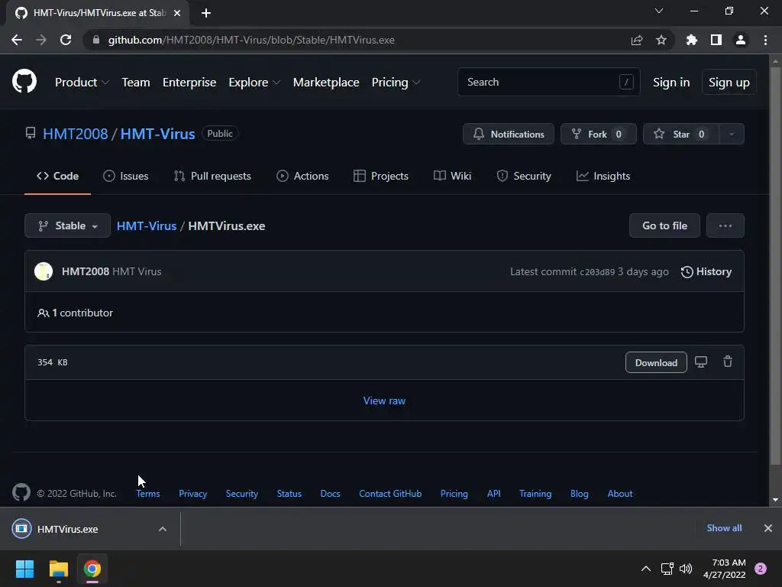Click Show all downloads
Viewport: 782px width, 587px height.
(x=724, y=528)
